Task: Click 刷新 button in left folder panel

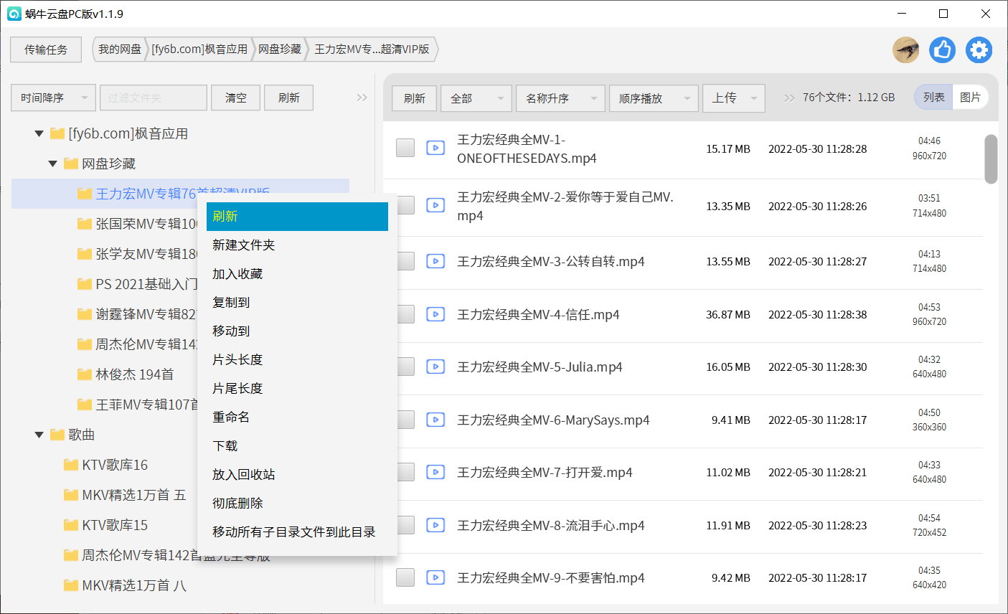Action: pyautogui.click(x=289, y=98)
